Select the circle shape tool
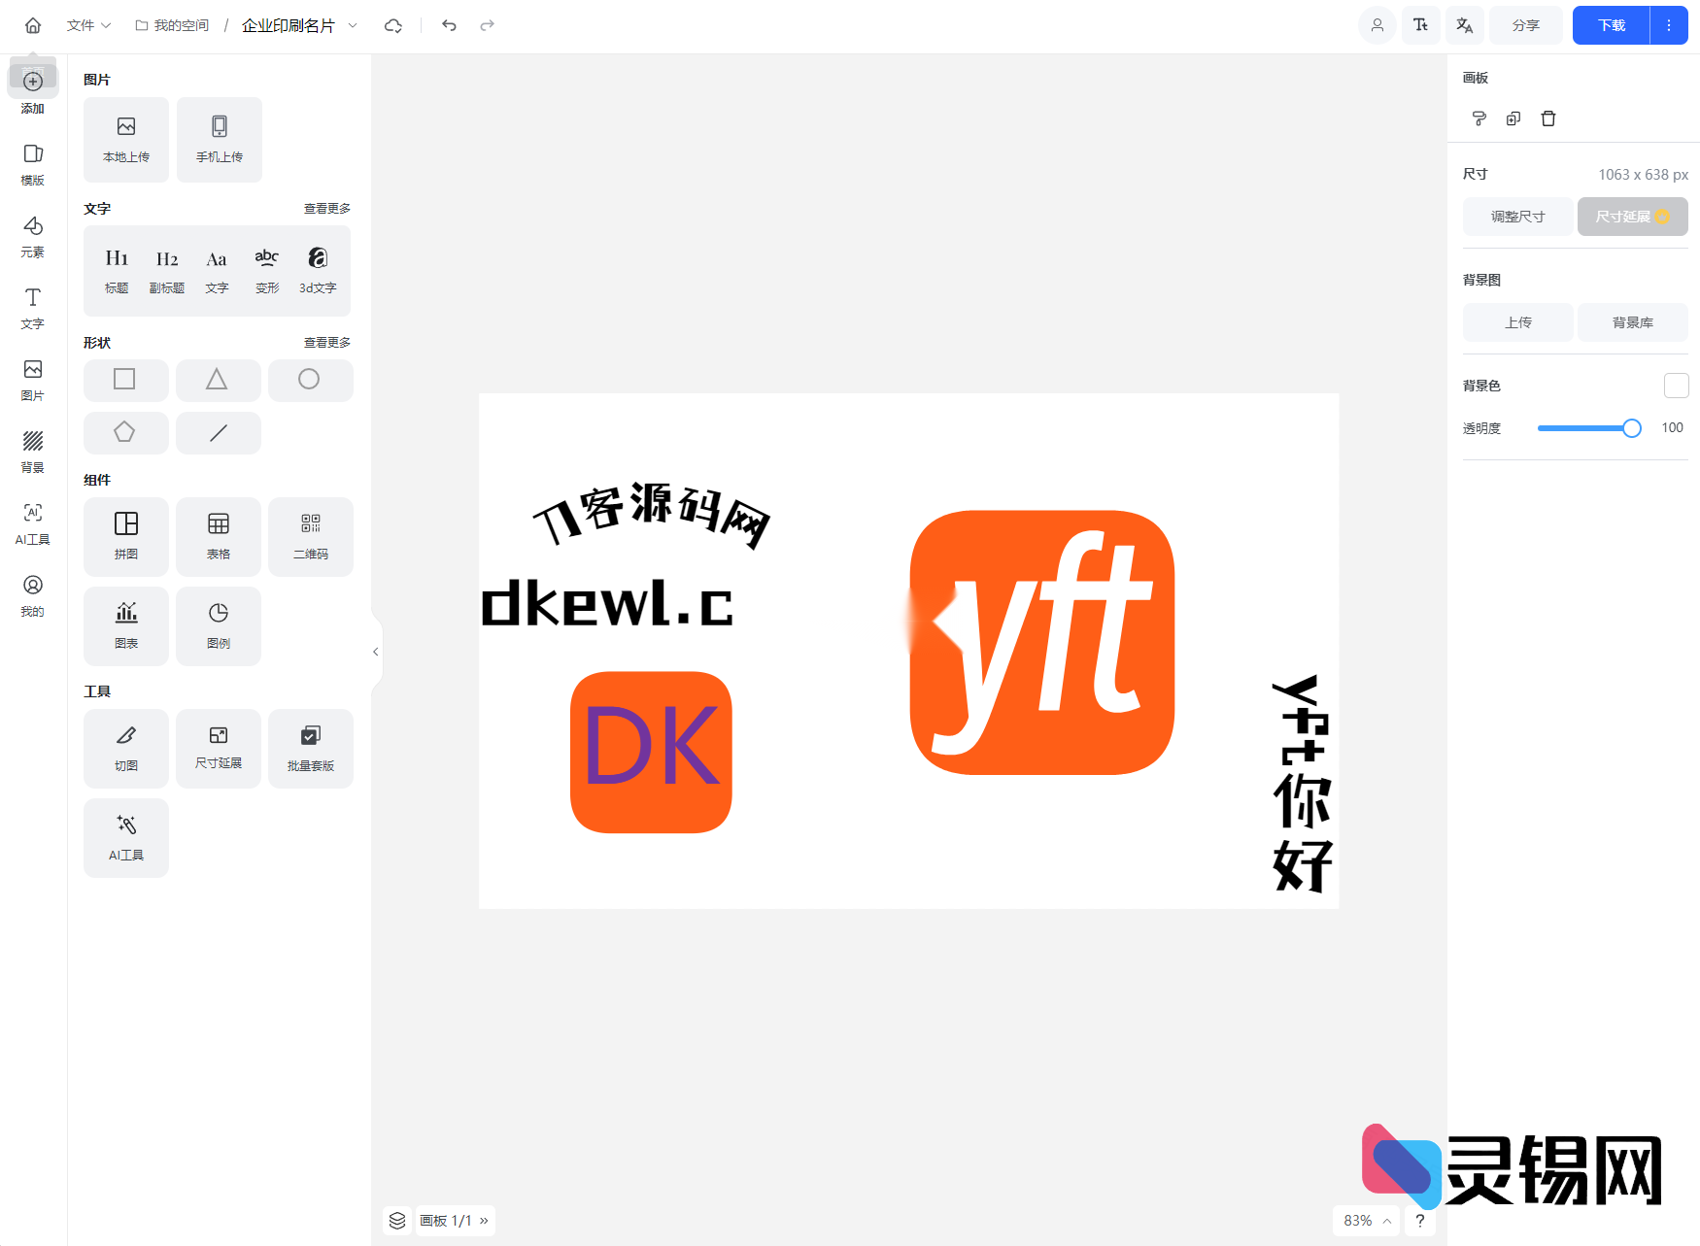The width and height of the screenshot is (1700, 1246). [x=310, y=380]
